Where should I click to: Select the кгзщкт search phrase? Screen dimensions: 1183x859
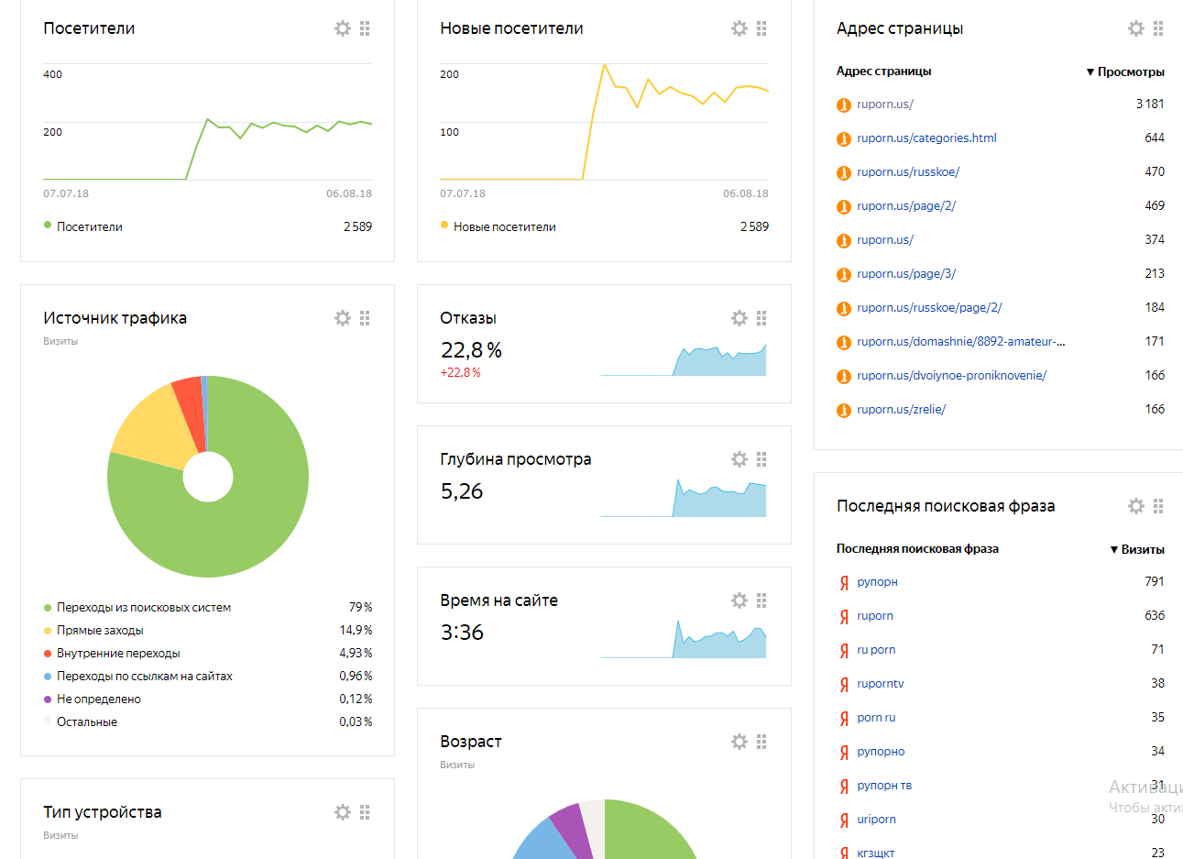(875, 853)
